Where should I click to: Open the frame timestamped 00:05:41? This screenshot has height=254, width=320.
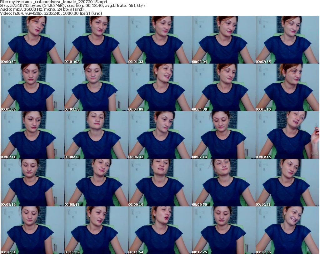(x=32, y=135)
